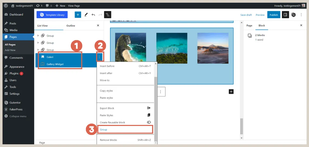
Task: Switch to the Page tab in settings sidebar
Action: click(249, 26)
